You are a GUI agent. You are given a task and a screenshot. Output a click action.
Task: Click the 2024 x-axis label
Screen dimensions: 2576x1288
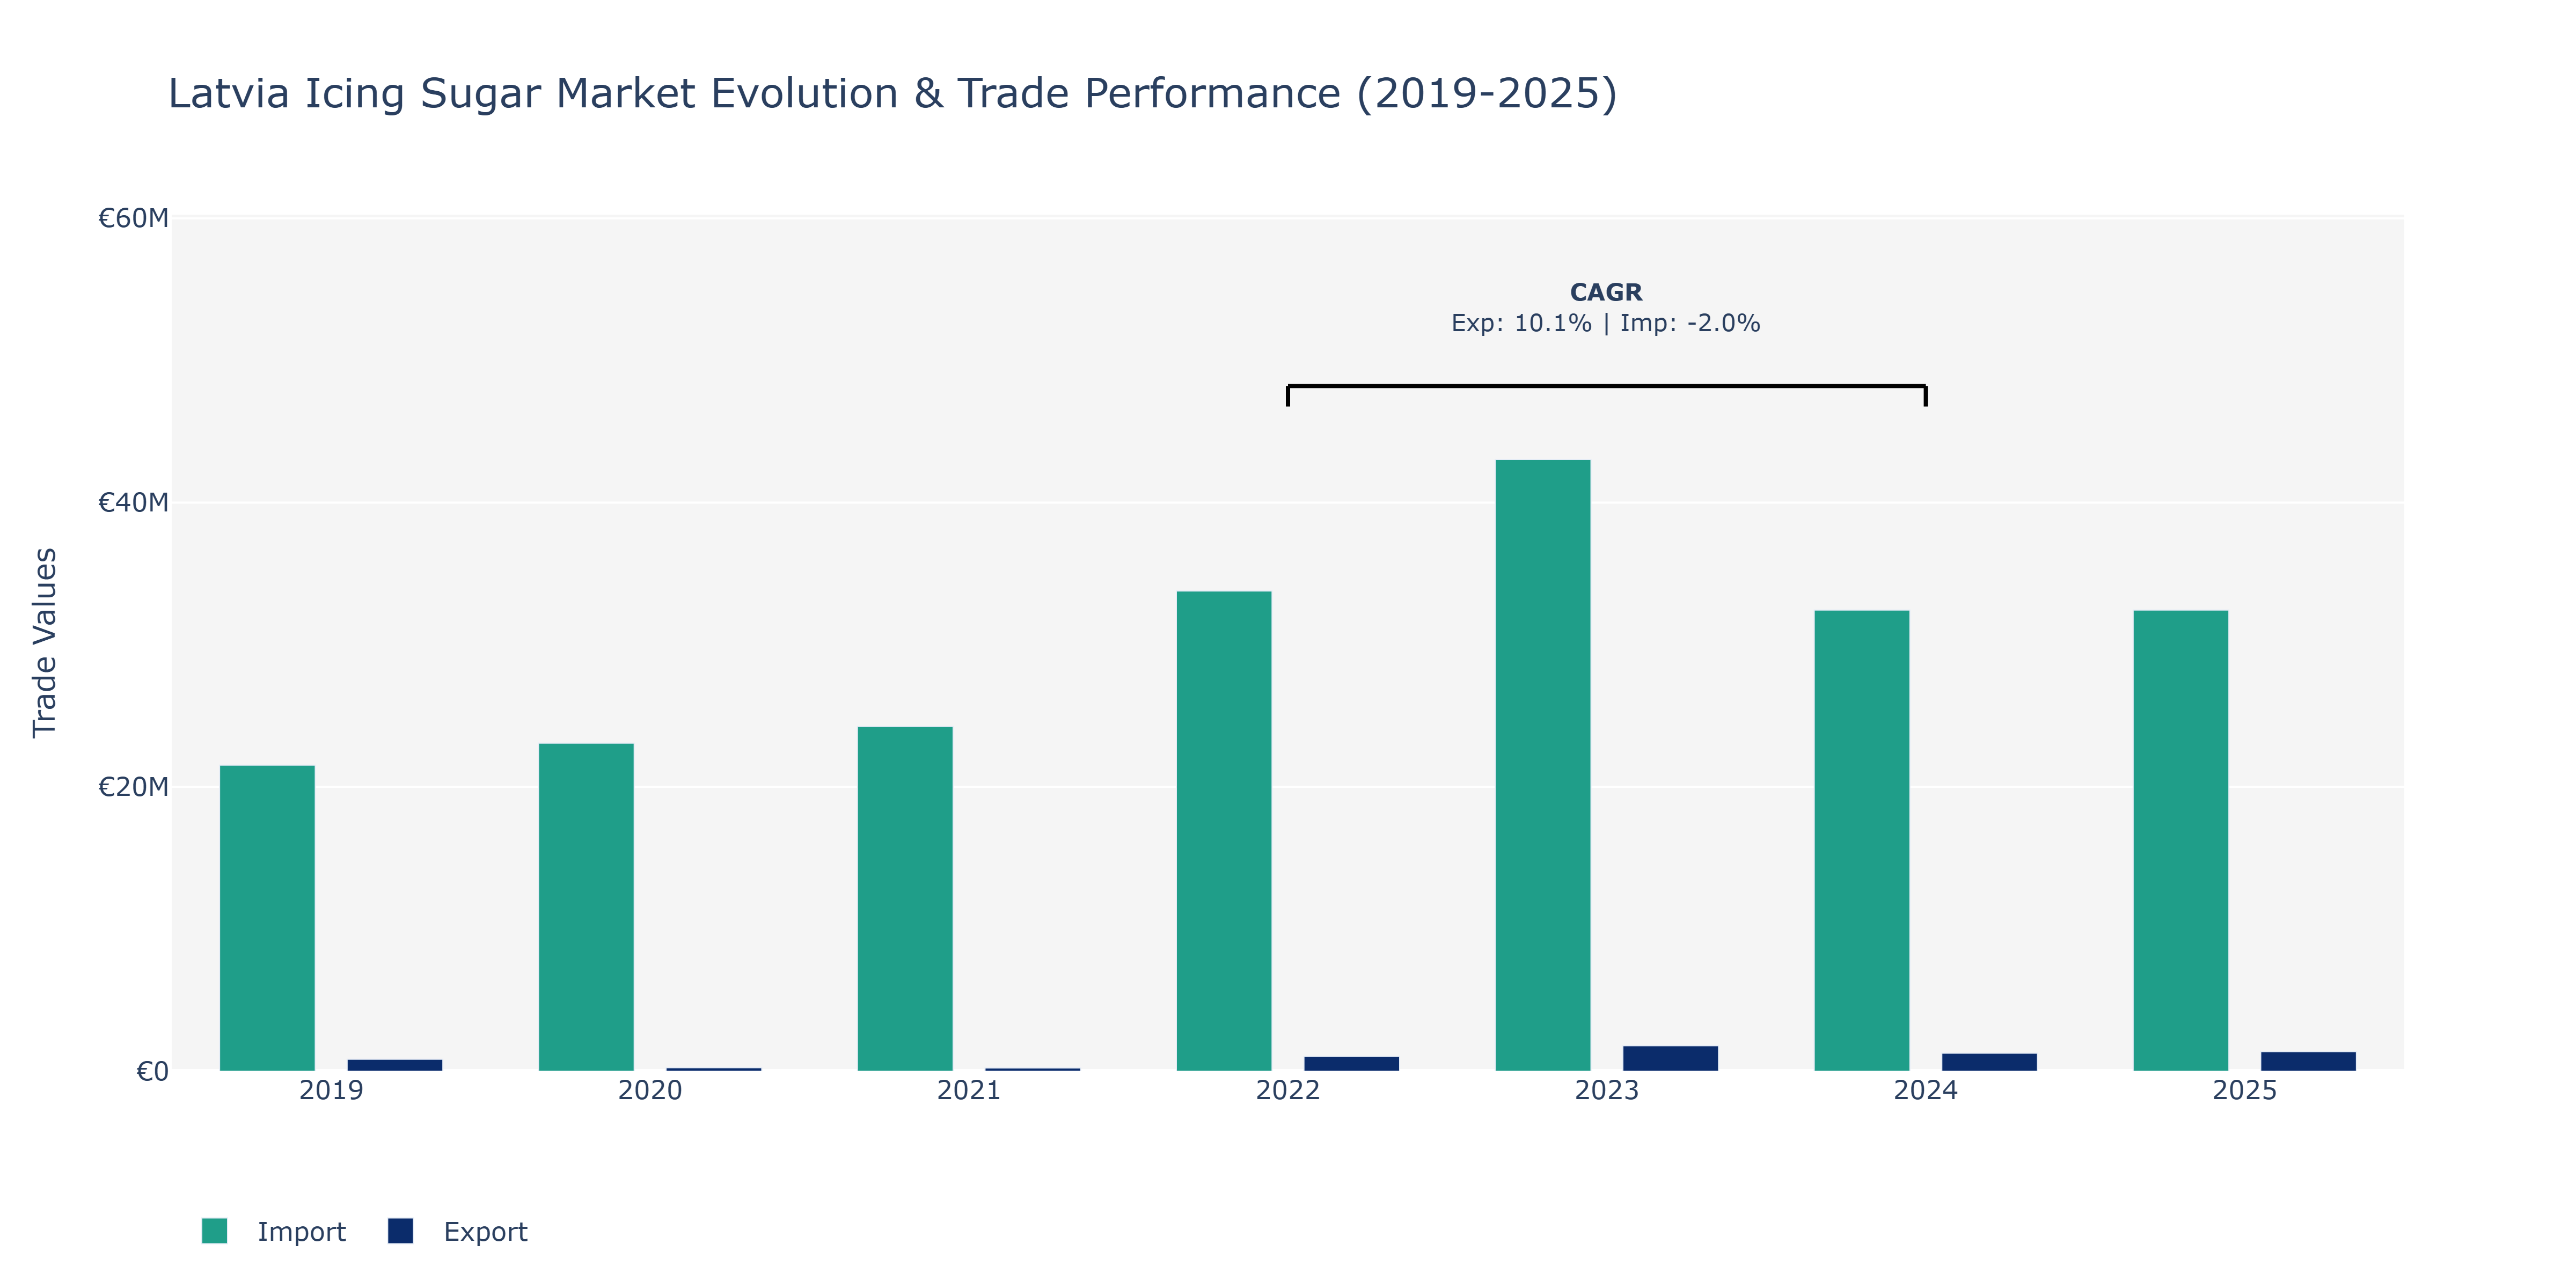(1926, 1090)
